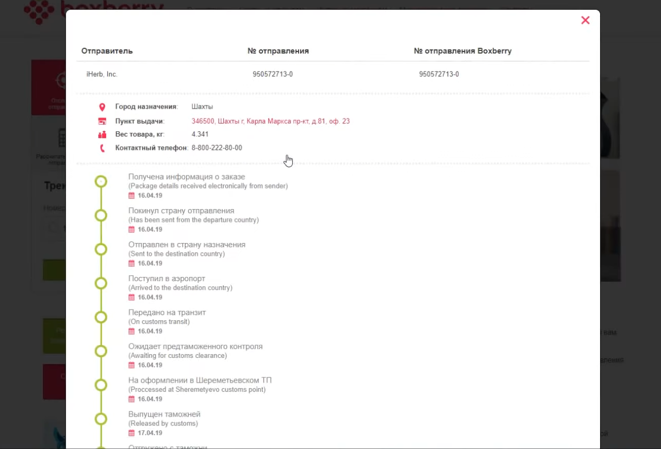
Task: Select status Передано на транзит
Action: [167, 313]
